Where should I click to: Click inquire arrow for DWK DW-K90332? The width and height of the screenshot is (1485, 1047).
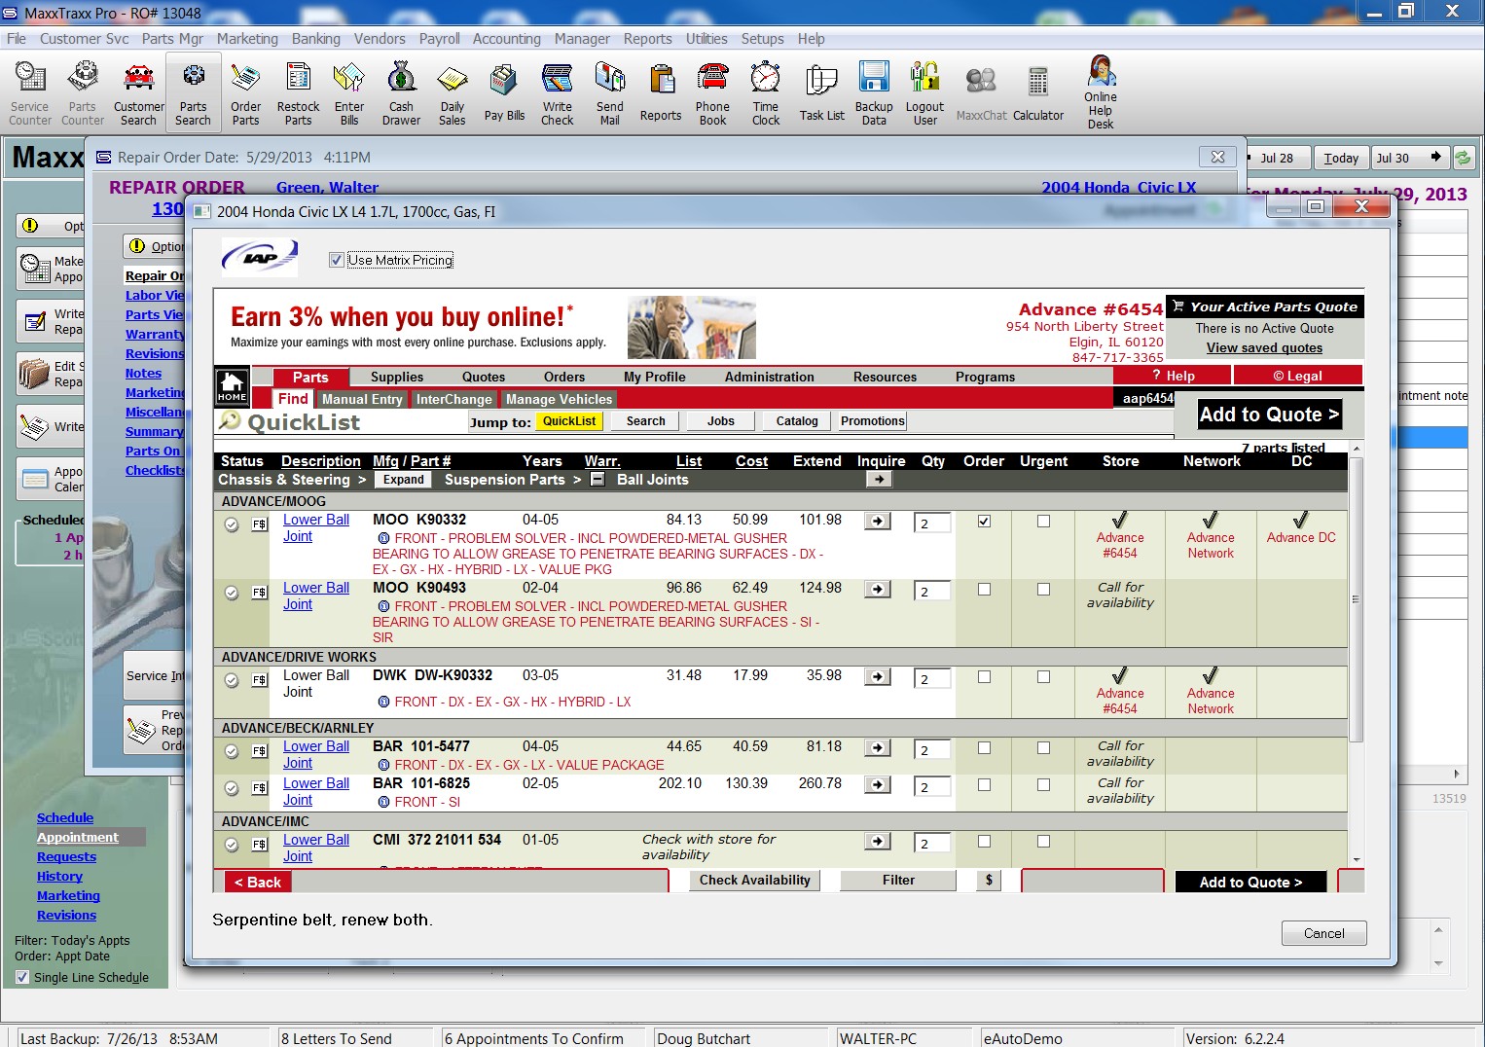878,677
